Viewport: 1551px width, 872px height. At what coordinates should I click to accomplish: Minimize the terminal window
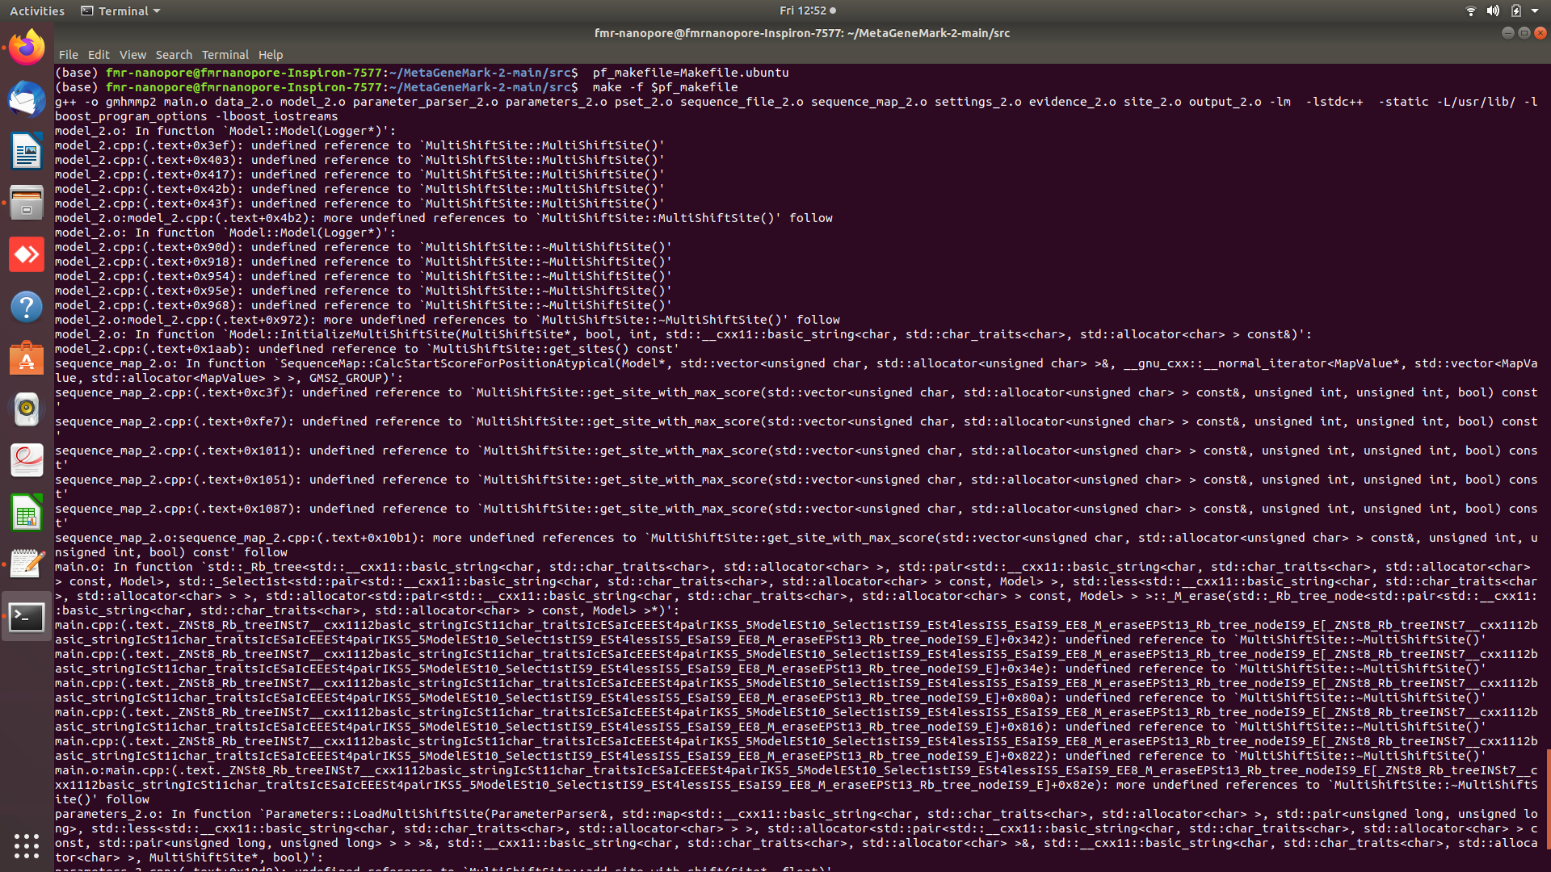pos(1507,33)
